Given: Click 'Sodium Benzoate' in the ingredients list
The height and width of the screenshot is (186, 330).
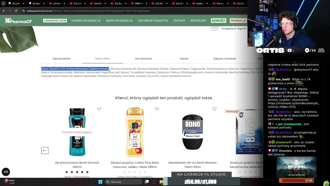Looking at the screenshot, I should 85,76.
